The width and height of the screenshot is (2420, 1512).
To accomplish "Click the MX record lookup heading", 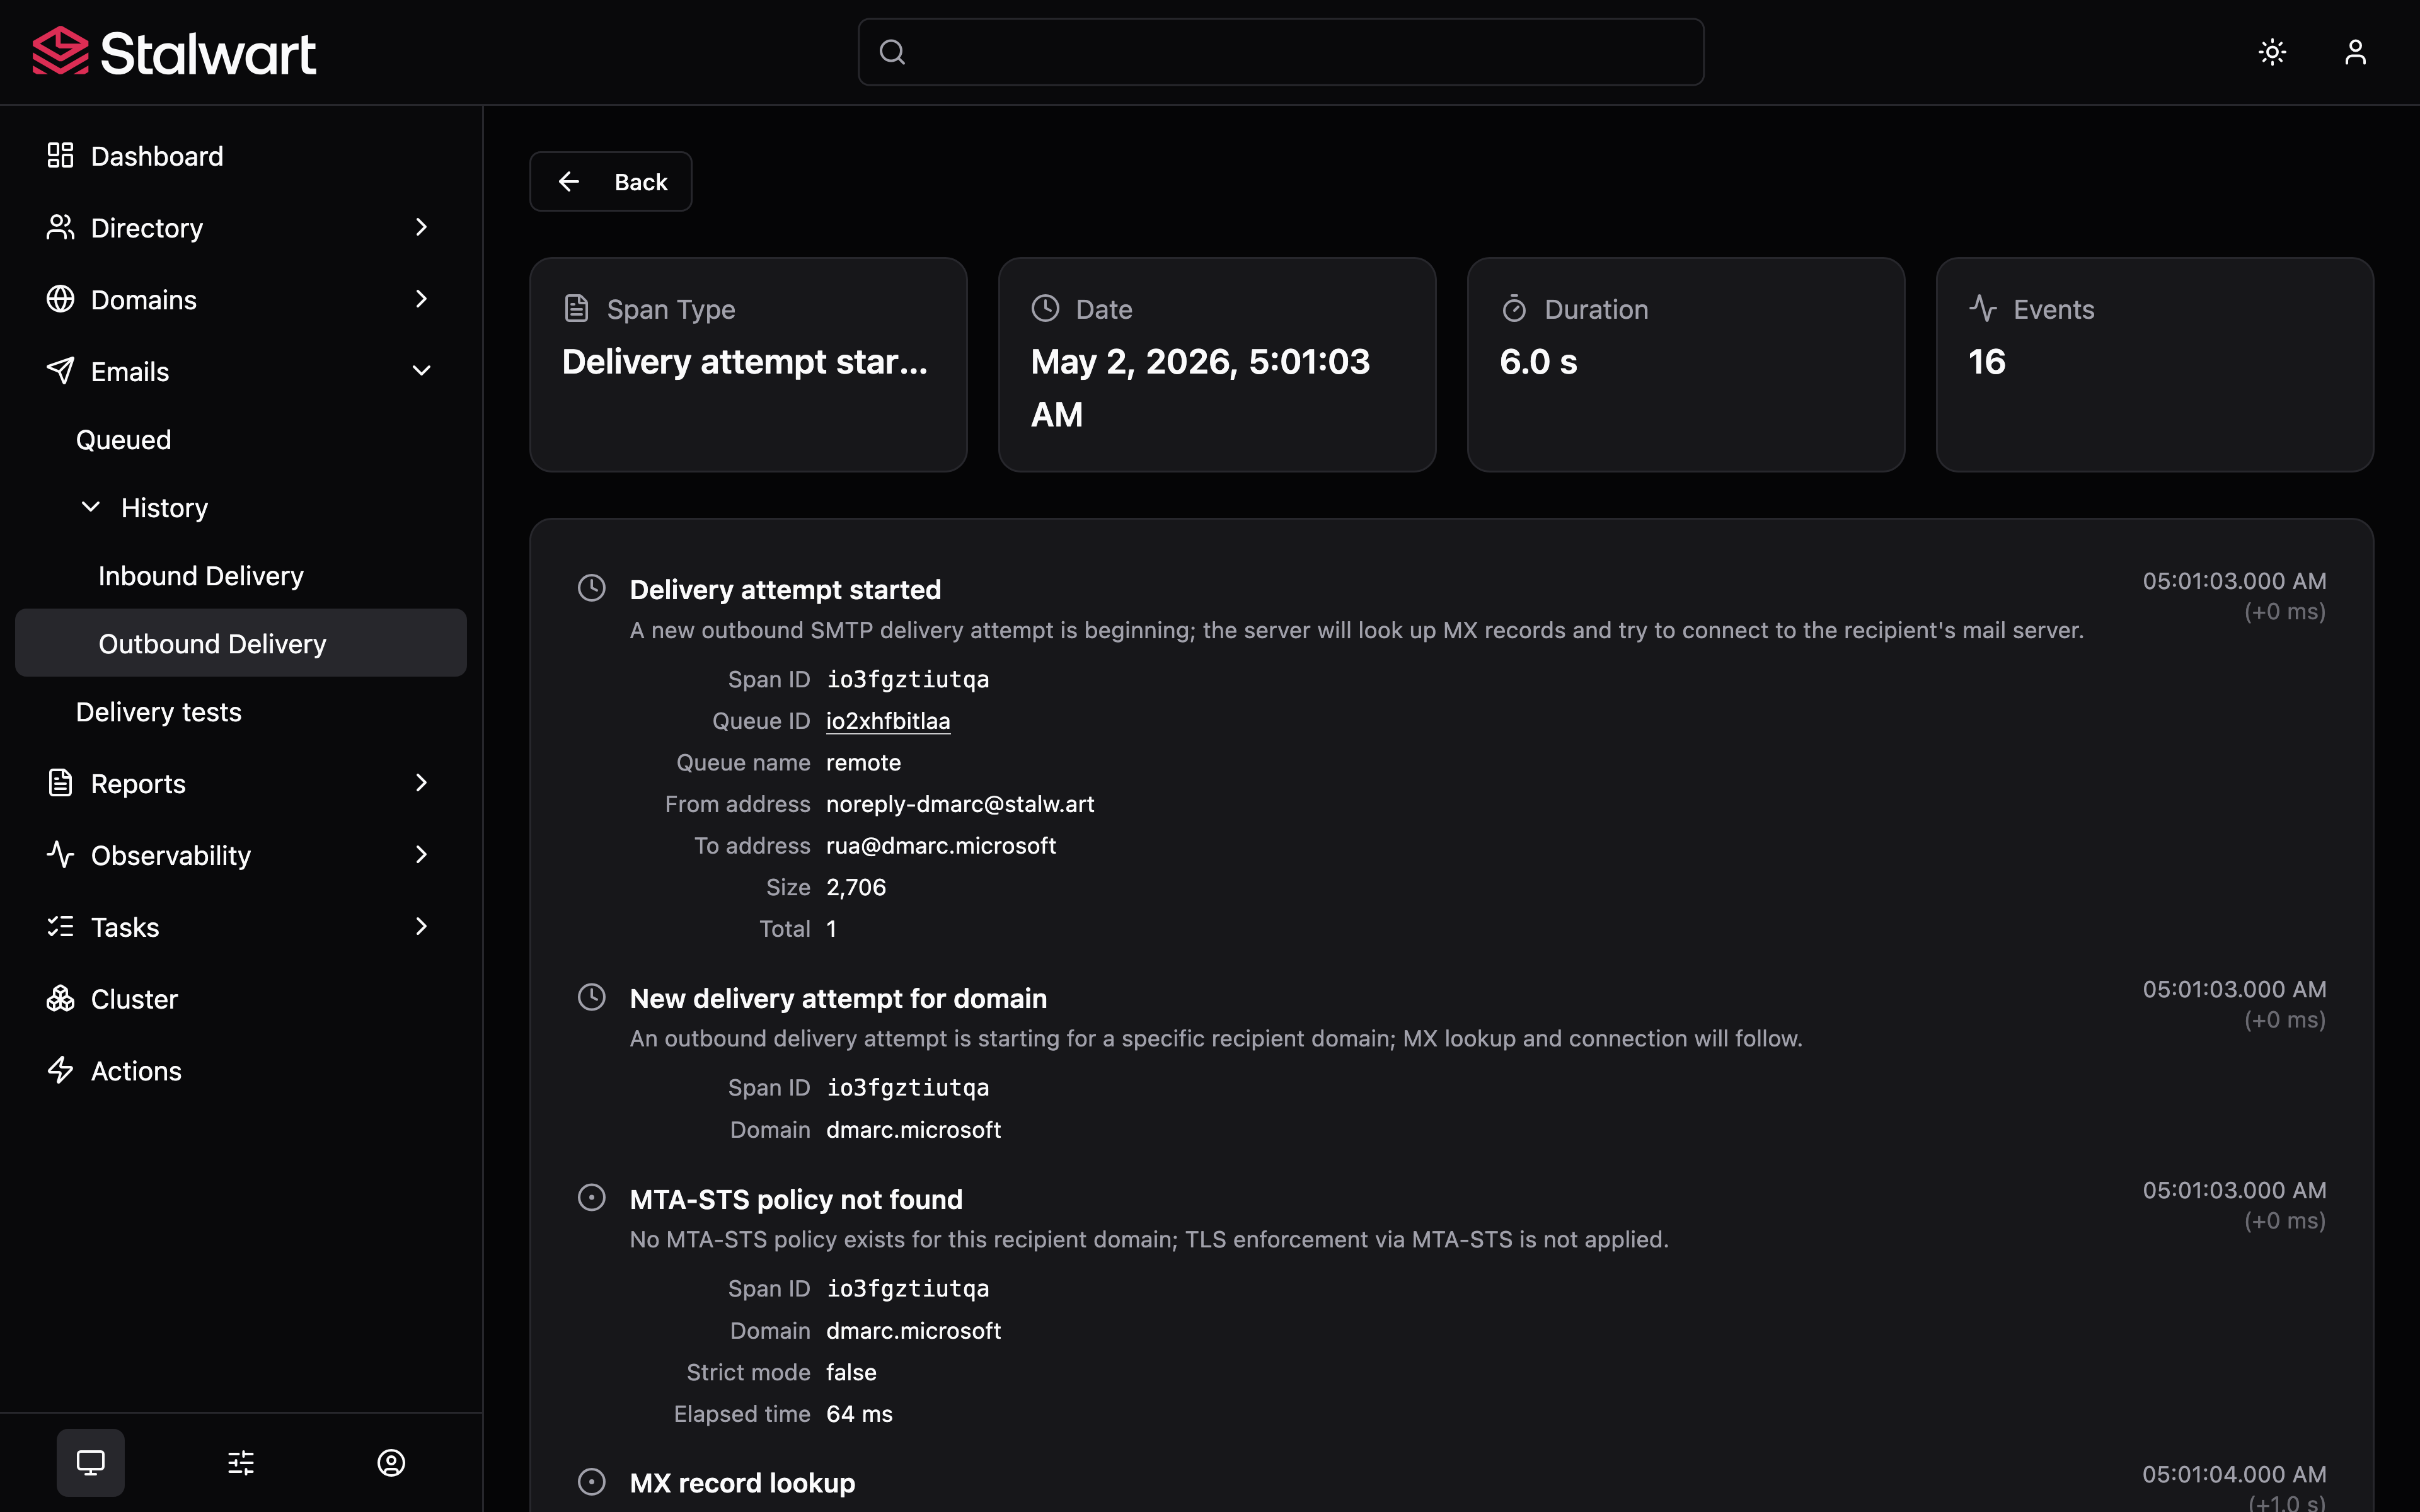I will [742, 1483].
